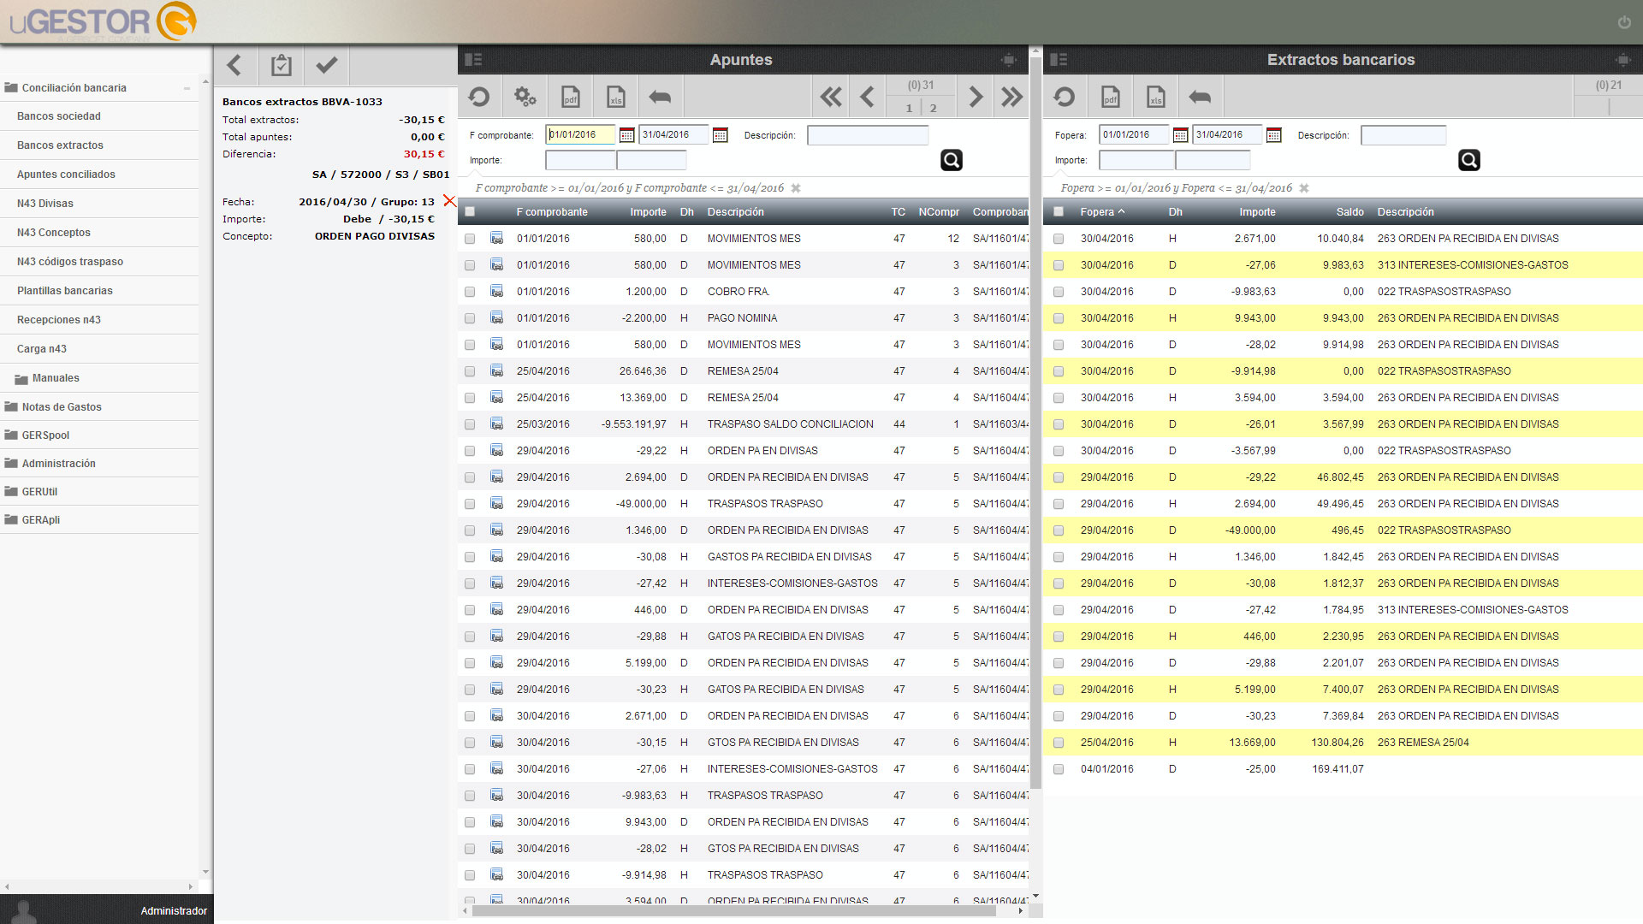Open document icon for COBRO FRA. row
1643x924 pixels.
496,291
